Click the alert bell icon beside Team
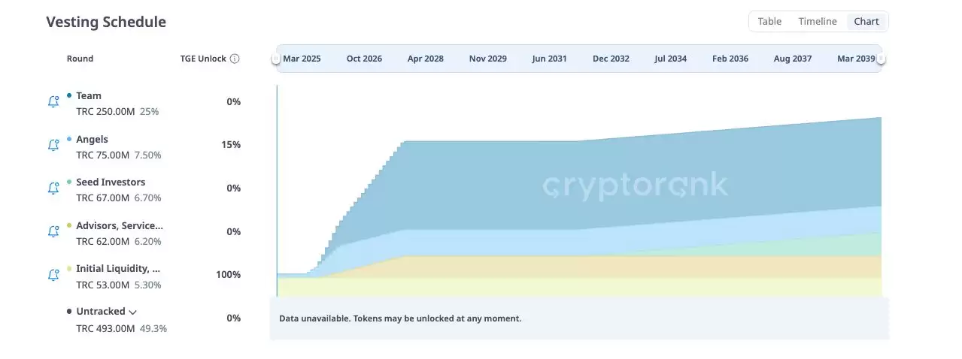 [x=53, y=102]
